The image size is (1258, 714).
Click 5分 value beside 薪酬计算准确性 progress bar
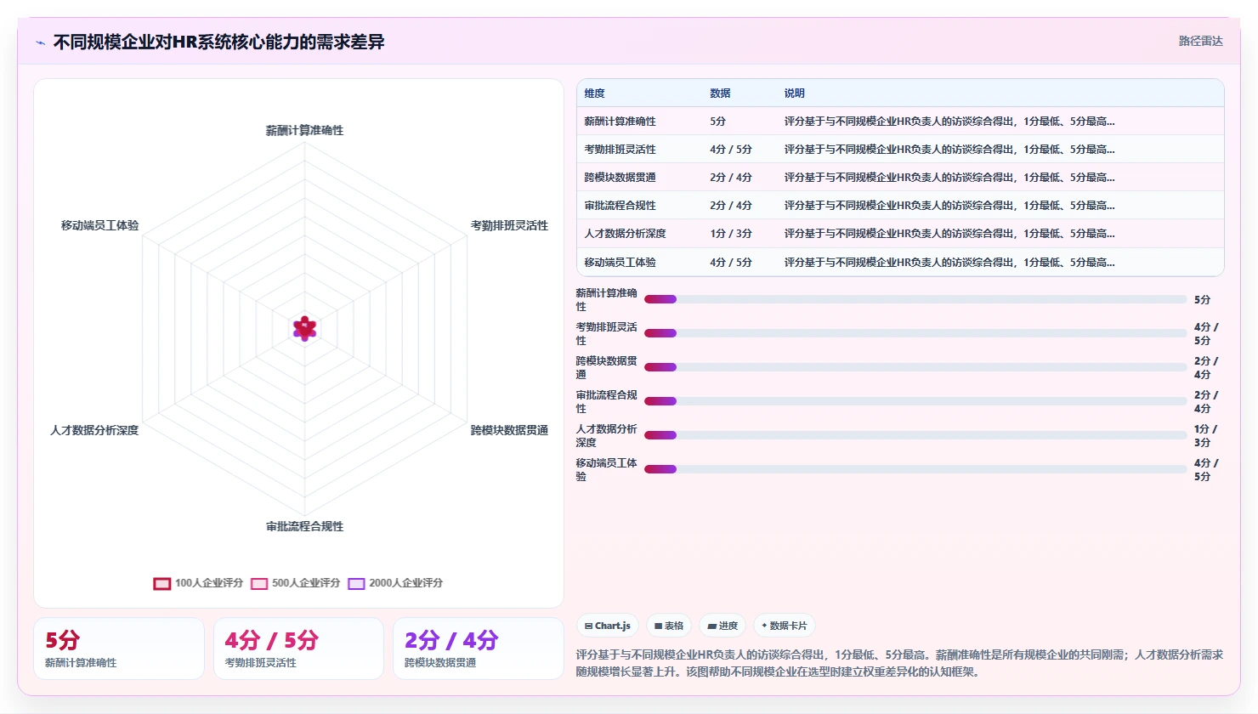tap(1203, 299)
